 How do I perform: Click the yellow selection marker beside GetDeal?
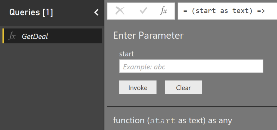tap(3, 36)
